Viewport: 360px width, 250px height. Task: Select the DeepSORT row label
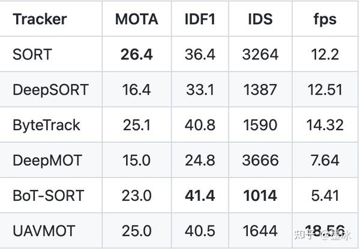click(x=50, y=90)
